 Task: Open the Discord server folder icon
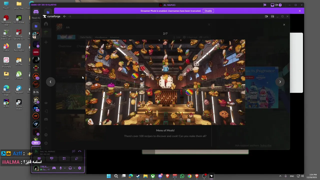pyautogui.click(x=36, y=26)
